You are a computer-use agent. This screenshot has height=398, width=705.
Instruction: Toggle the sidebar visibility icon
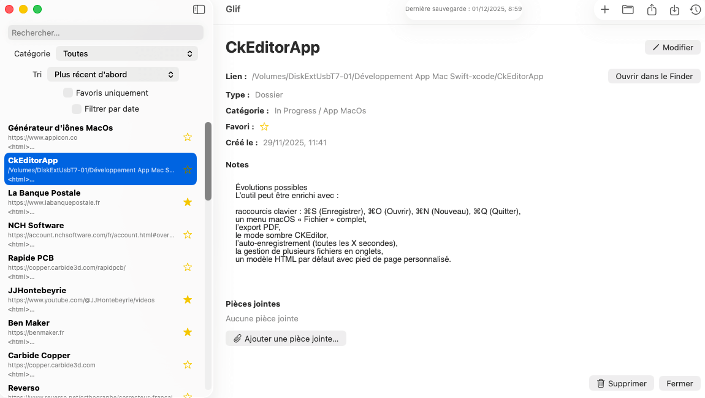click(199, 9)
